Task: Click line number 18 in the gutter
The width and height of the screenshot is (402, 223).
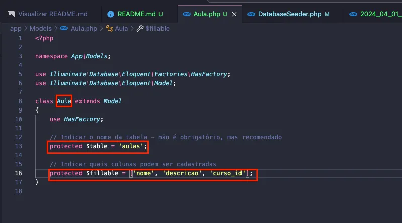Action: point(19,191)
